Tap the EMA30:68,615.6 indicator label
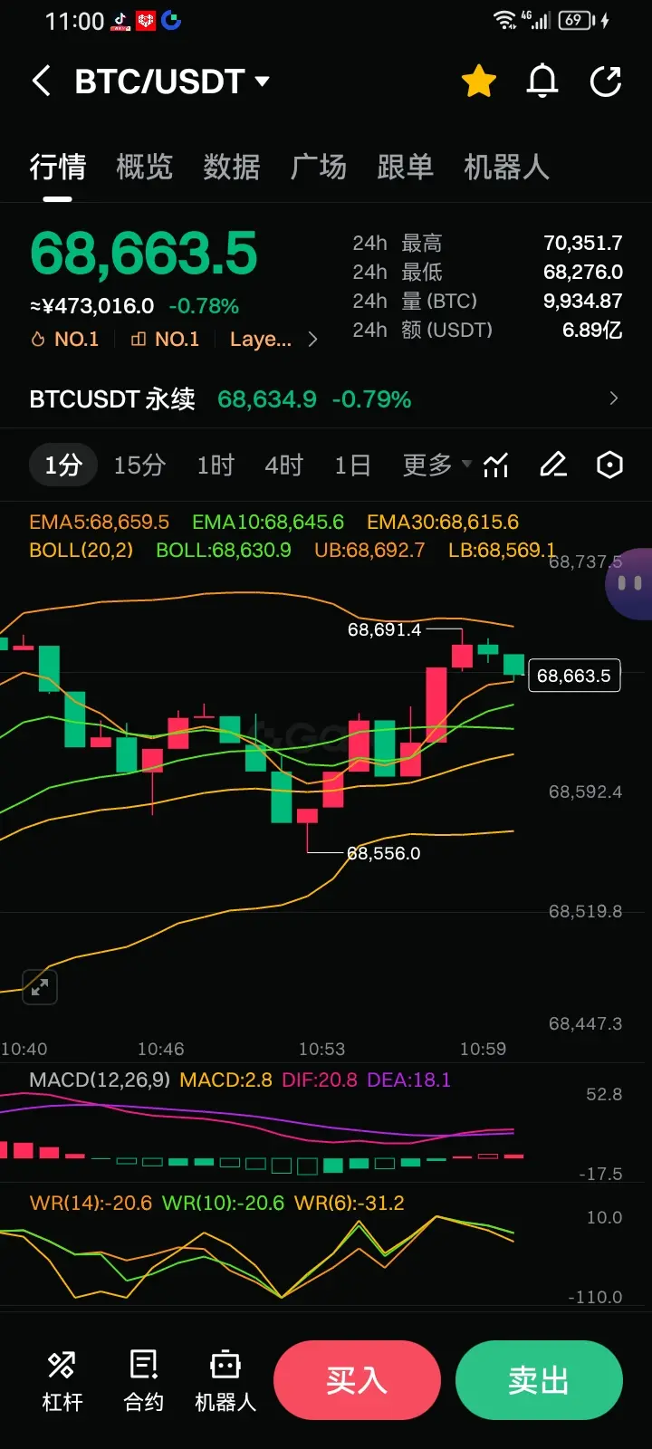The width and height of the screenshot is (652, 1449). pos(443,522)
